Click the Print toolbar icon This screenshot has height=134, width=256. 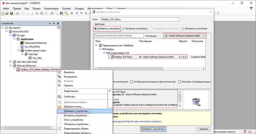[x=17, y=14]
